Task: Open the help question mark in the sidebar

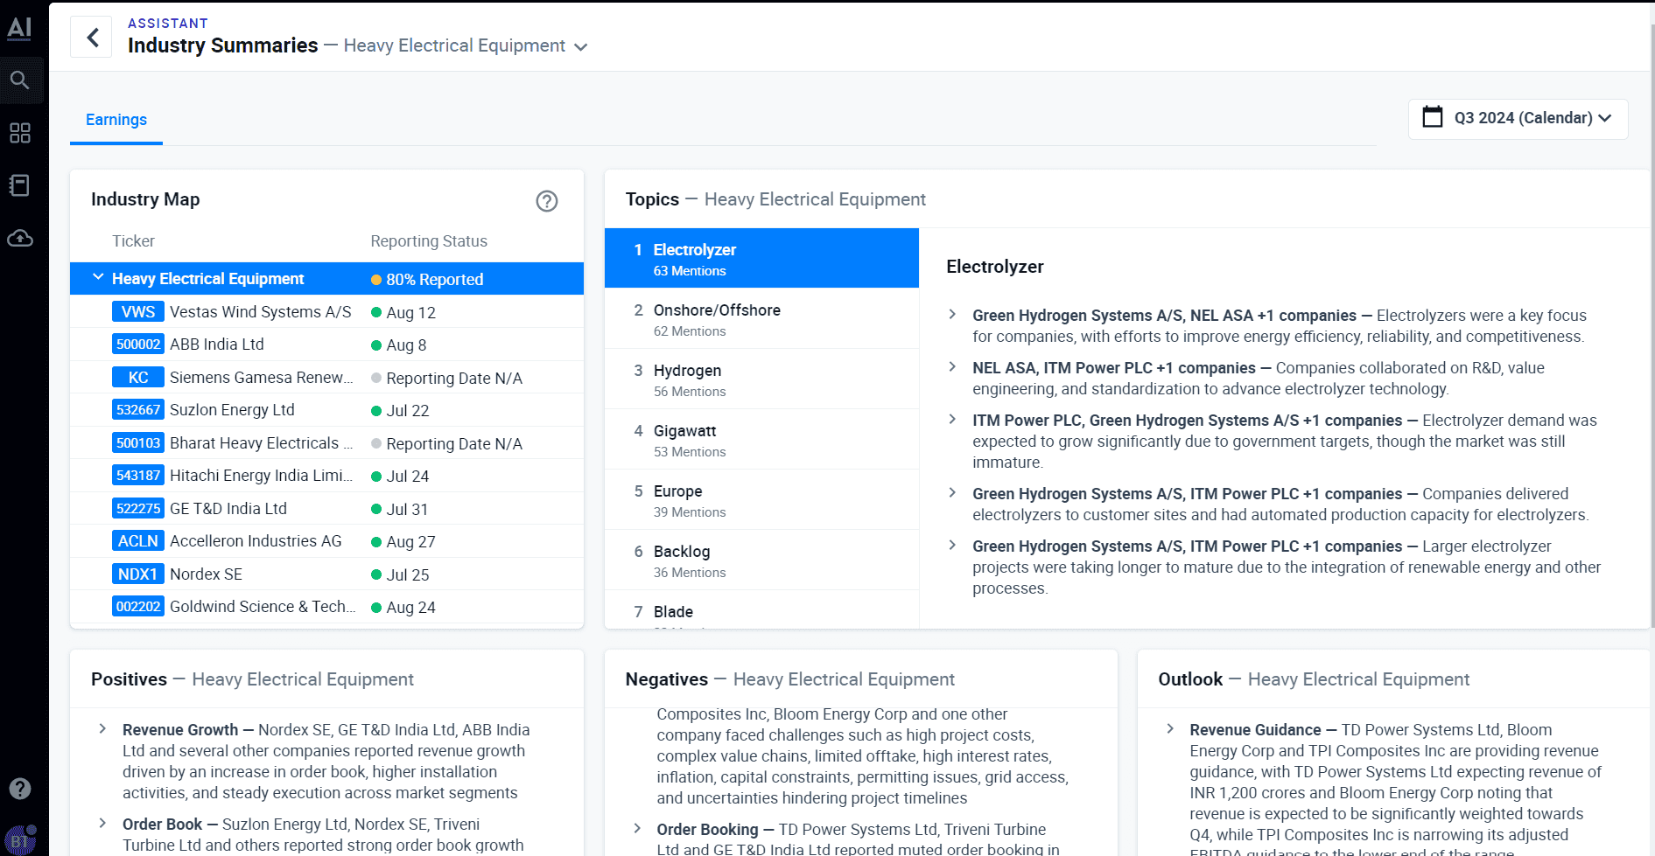Action: click(19, 789)
